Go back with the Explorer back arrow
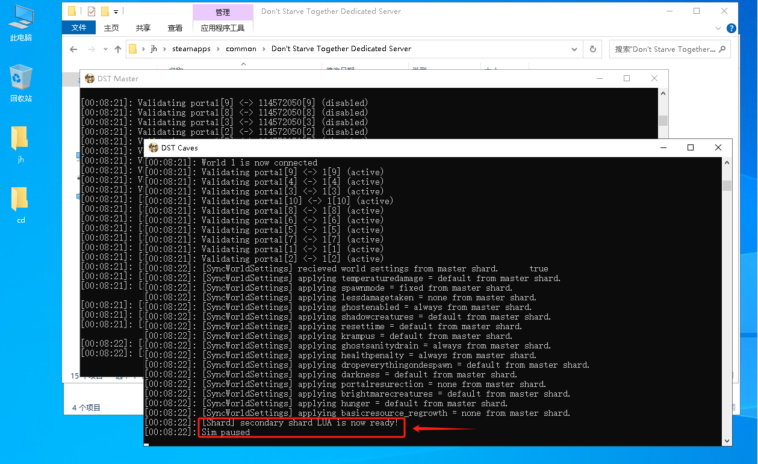This screenshot has width=758, height=464. (x=73, y=49)
